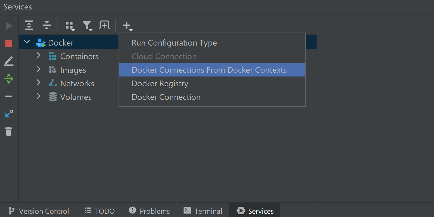The height and width of the screenshot is (217, 434).
Task: Open the TODO tool window tab
Action: (100, 211)
